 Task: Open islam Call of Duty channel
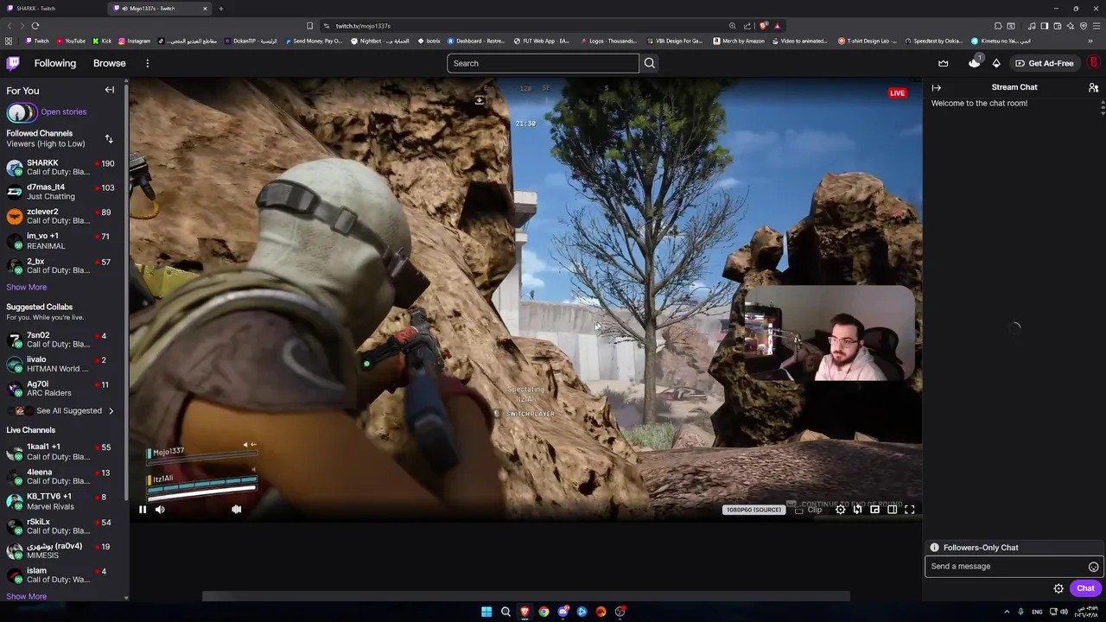62,575
